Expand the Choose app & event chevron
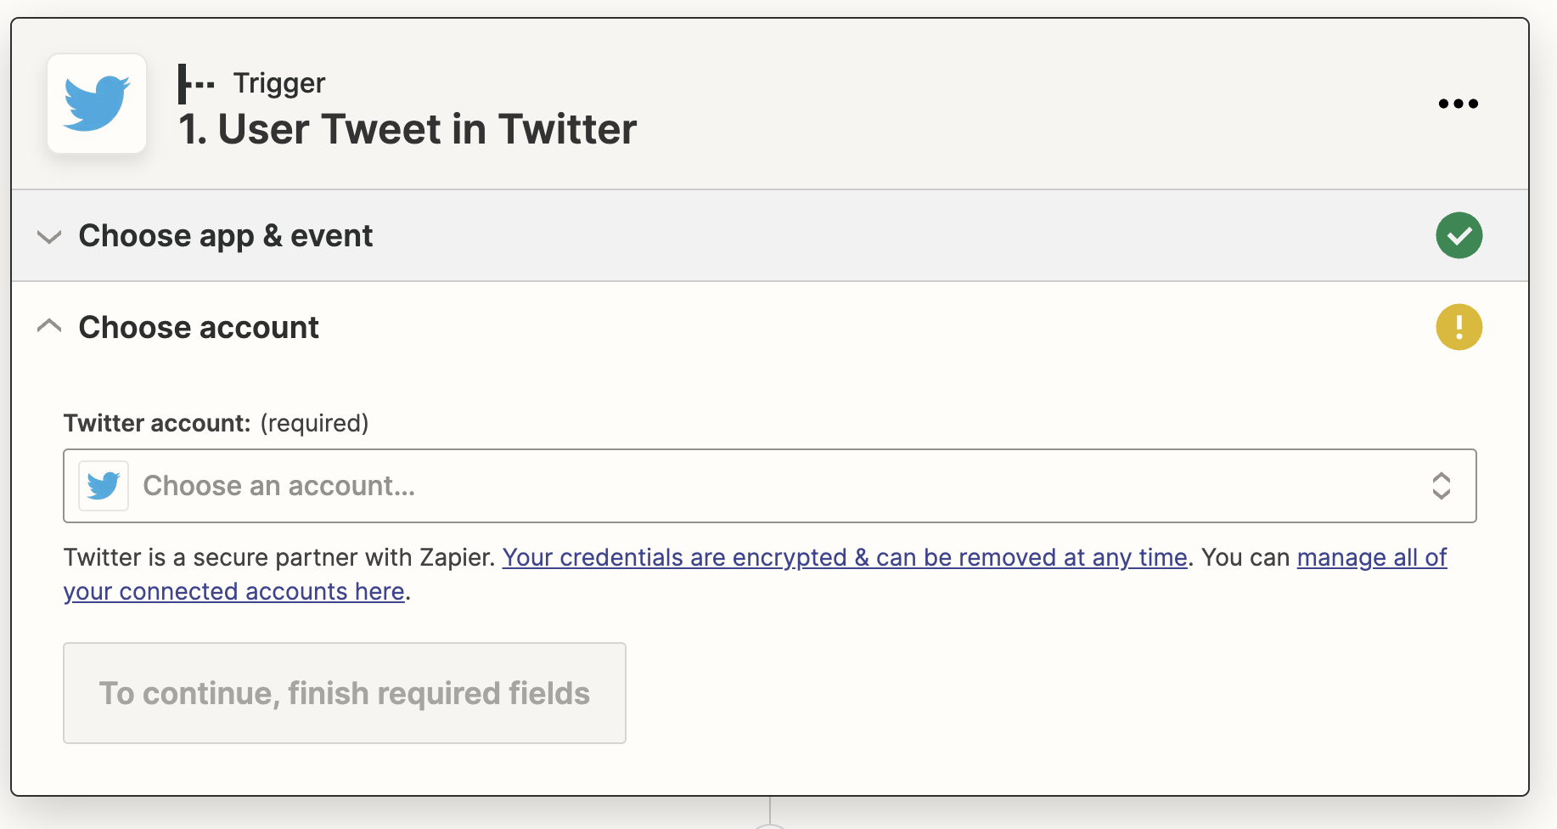 49,236
